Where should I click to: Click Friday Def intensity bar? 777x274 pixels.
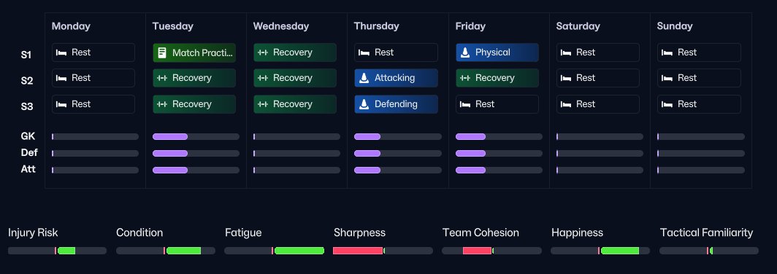[x=499, y=153]
